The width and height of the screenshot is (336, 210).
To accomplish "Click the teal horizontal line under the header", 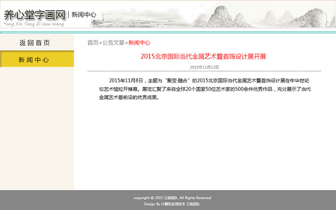I will (x=168, y=33).
